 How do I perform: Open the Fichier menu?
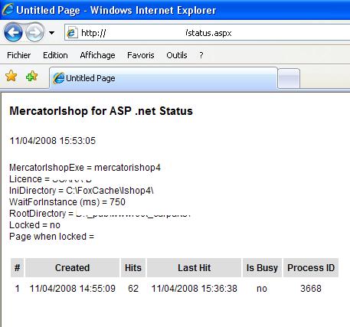pos(19,55)
